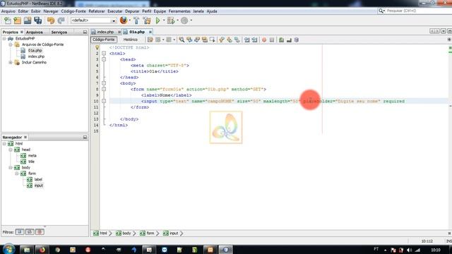Click the Debug Project icon

[171, 20]
